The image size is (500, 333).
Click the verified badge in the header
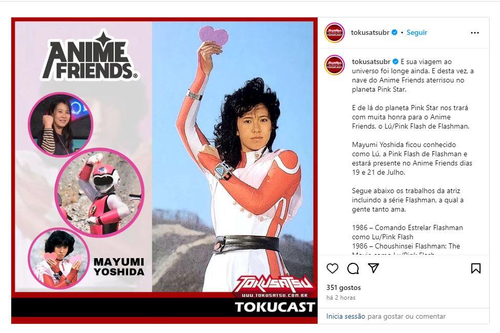(x=394, y=32)
